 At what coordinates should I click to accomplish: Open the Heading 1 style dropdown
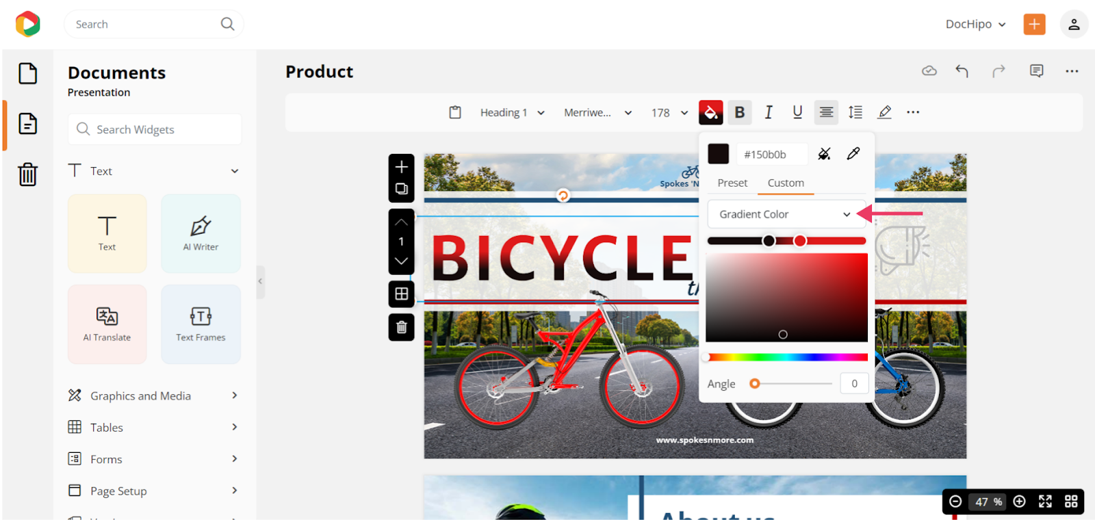pyautogui.click(x=512, y=113)
